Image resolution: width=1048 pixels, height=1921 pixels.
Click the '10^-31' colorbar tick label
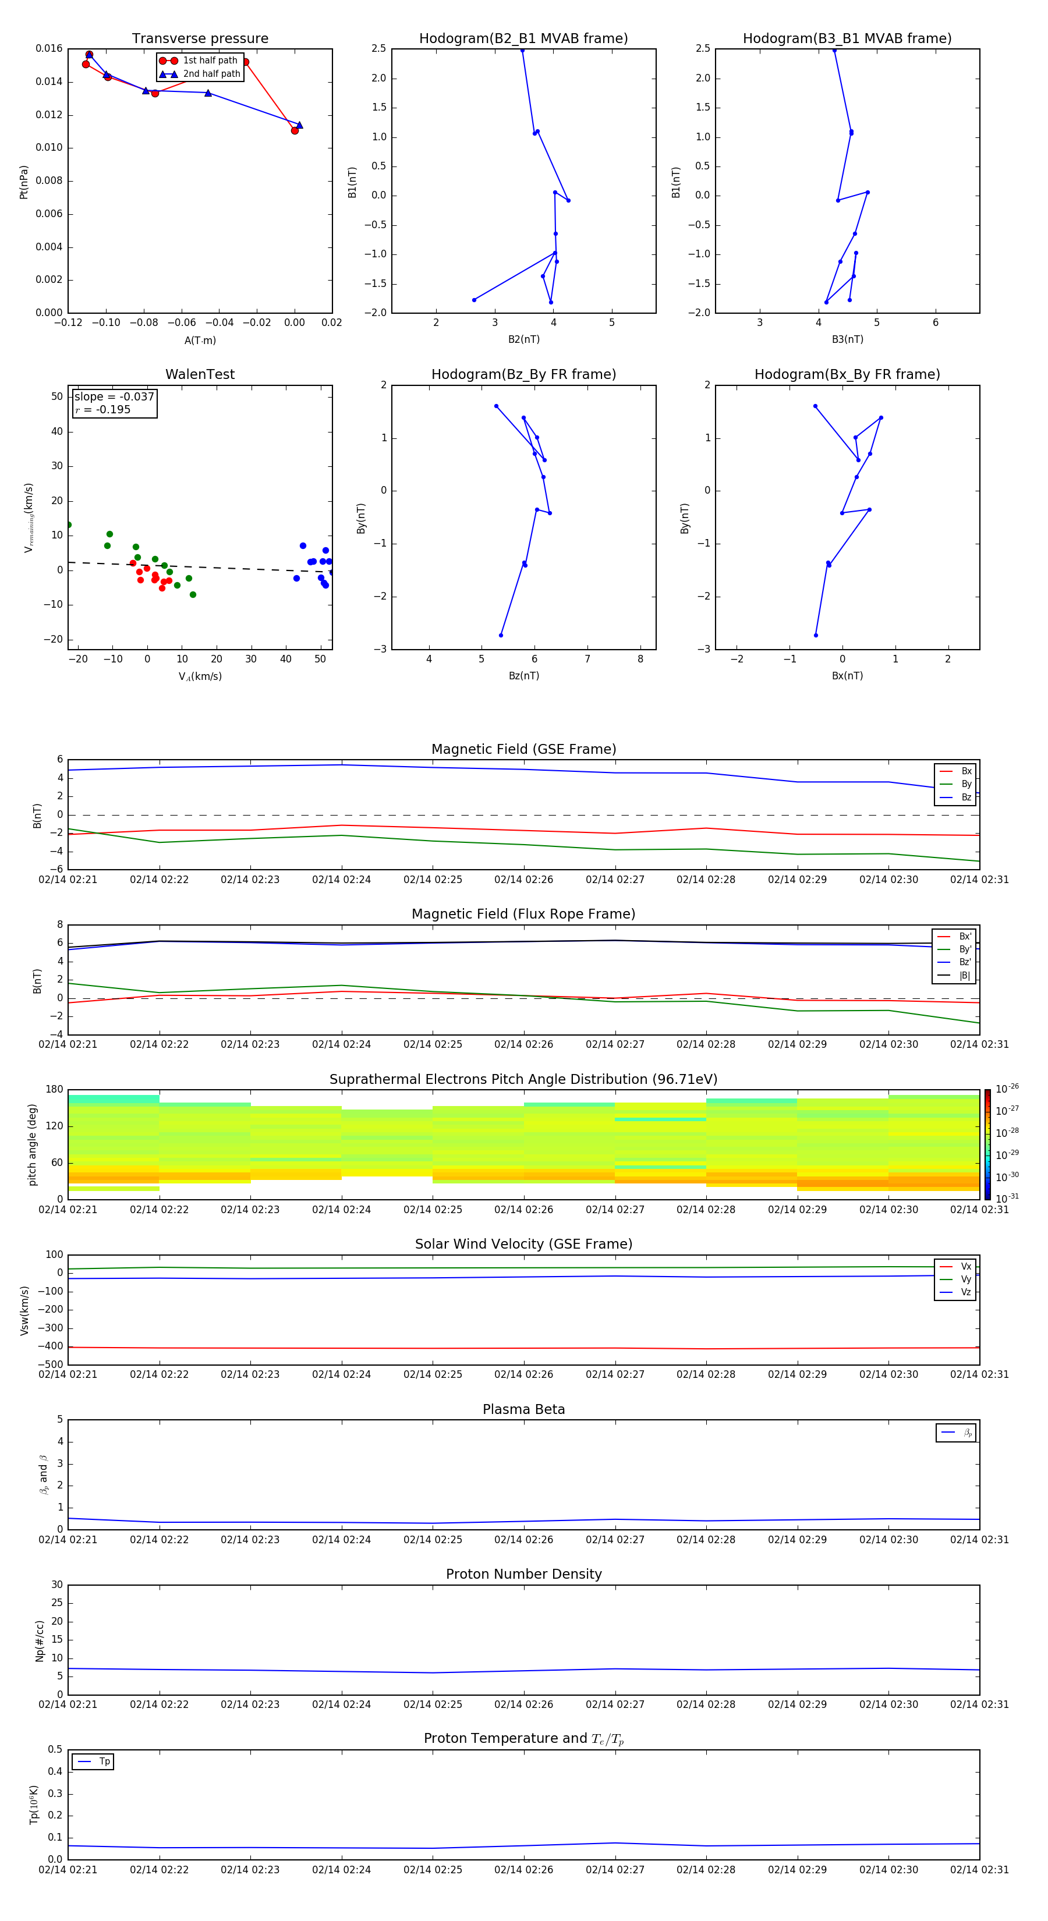click(1007, 1199)
